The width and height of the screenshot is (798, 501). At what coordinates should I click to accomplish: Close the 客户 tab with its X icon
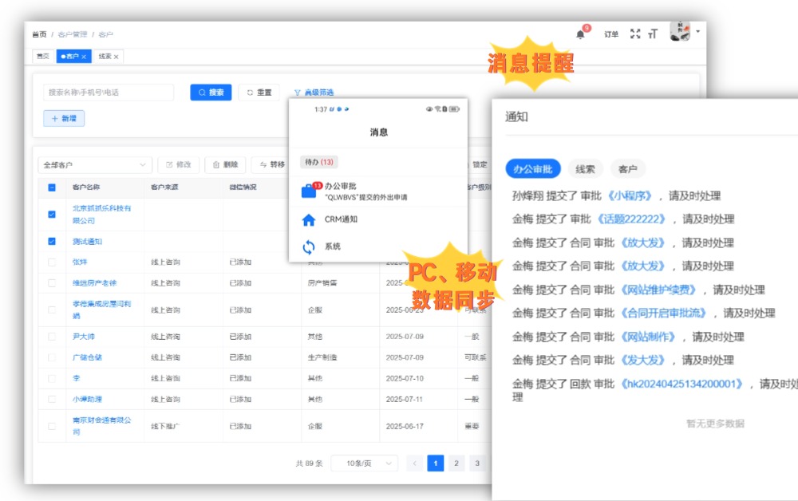84,57
